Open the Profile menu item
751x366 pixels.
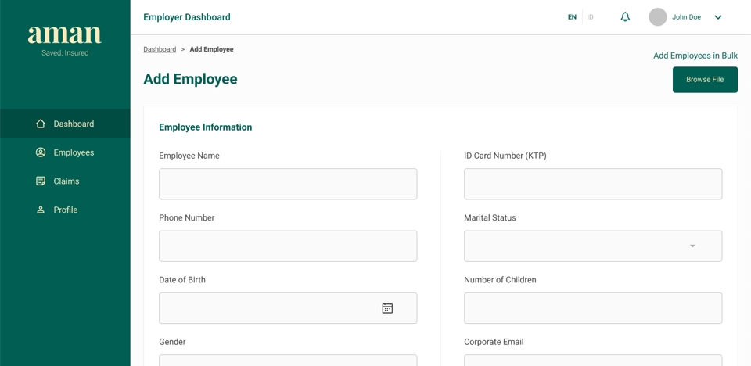click(65, 210)
